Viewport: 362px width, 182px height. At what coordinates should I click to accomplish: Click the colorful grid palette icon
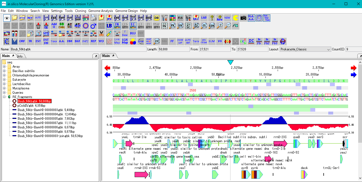click(x=172, y=18)
